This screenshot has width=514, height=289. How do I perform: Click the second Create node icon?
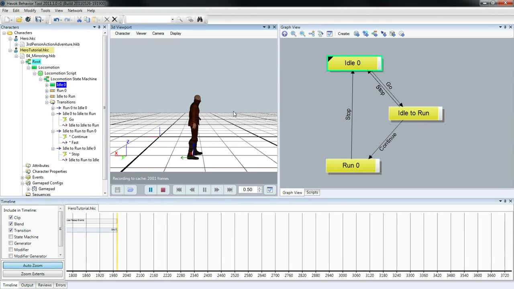coord(365,34)
